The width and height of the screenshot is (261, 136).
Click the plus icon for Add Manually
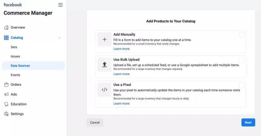[104, 39]
